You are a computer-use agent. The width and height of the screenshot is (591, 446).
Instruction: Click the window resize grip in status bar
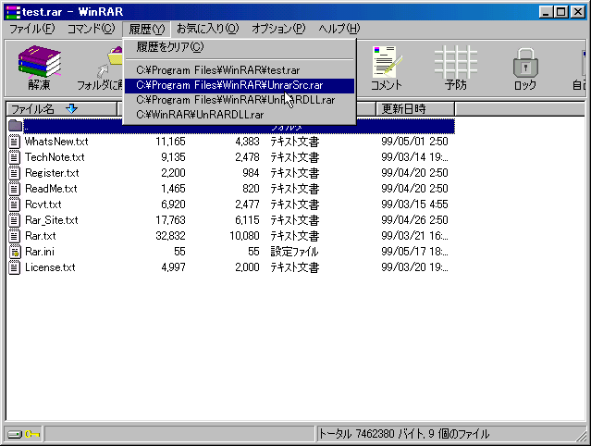click(581, 436)
